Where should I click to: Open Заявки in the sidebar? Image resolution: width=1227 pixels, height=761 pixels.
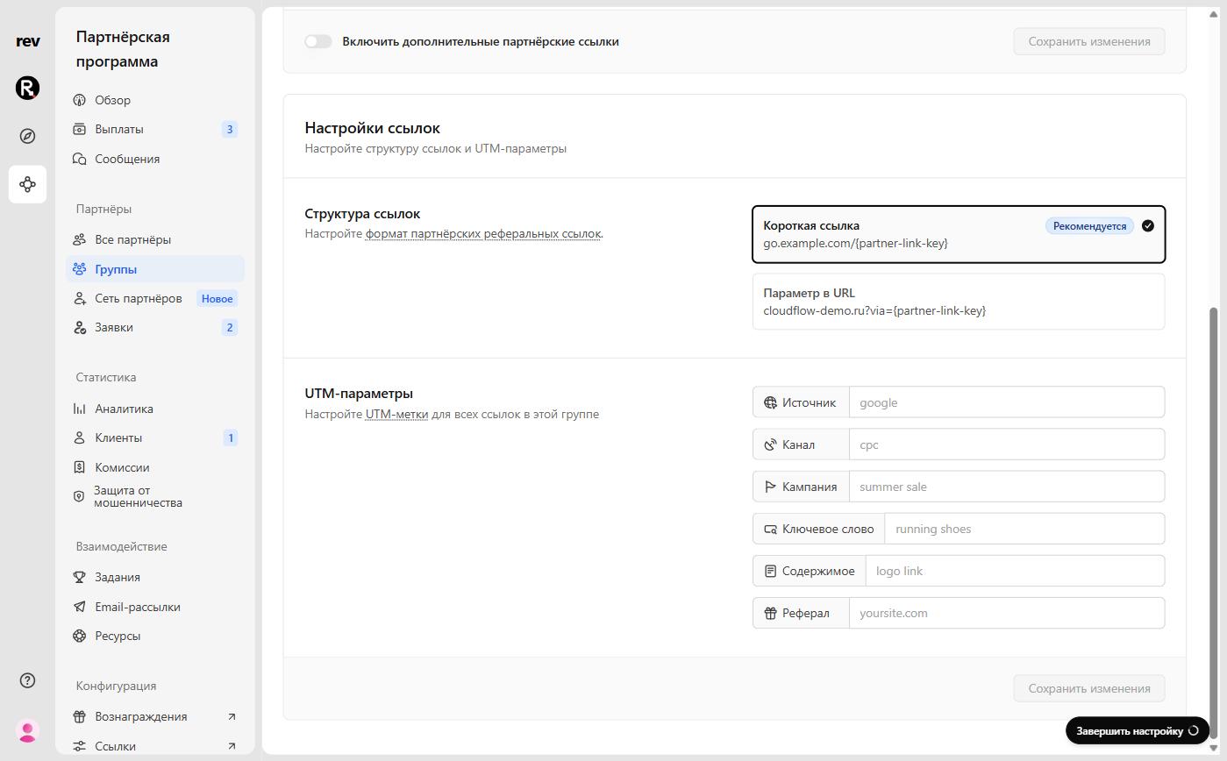click(x=155, y=327)
